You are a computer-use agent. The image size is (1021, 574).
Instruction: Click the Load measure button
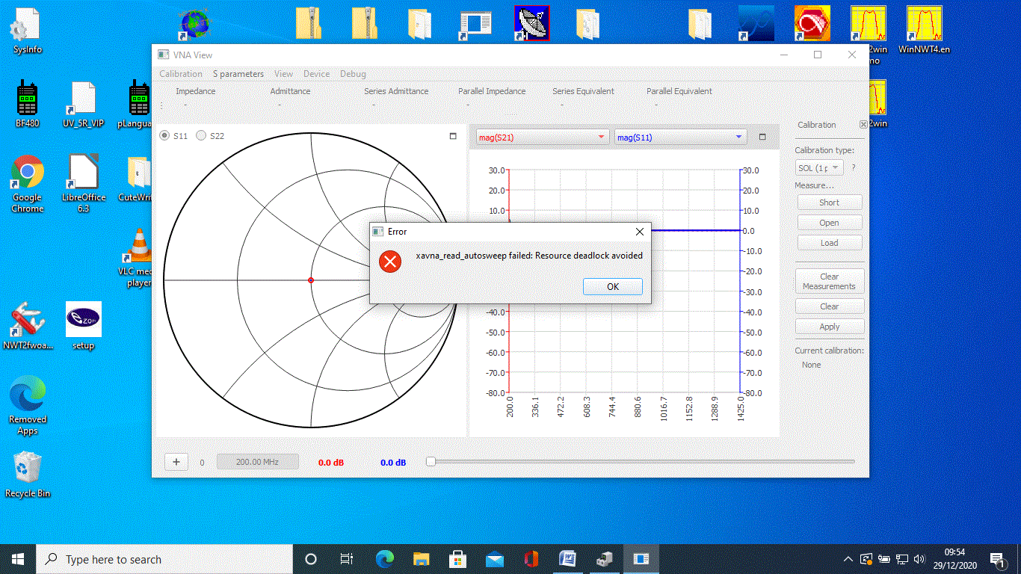tap(830, 243)
